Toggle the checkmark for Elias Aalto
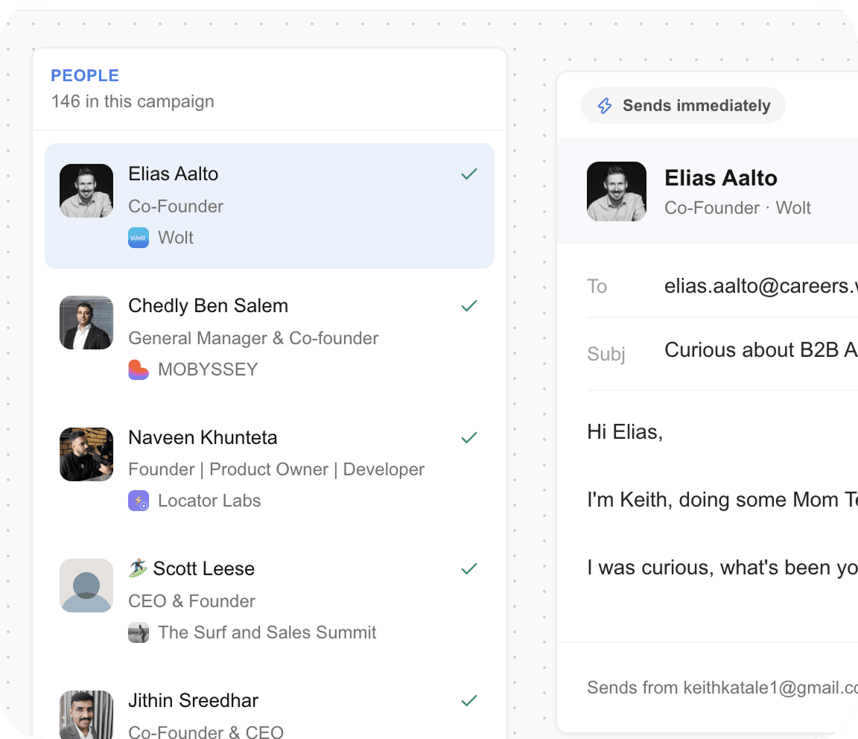This screenshot has height=739, width=858. (x=469, y=174)
